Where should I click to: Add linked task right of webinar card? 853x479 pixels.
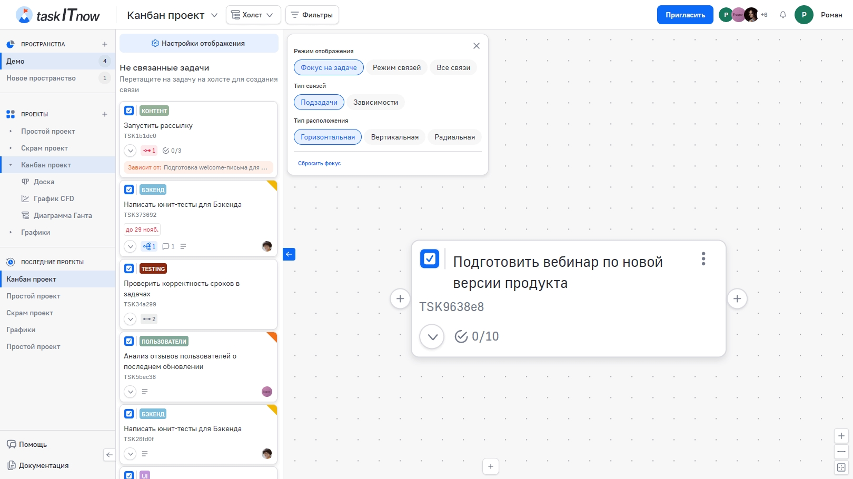(x=737, y=299)
